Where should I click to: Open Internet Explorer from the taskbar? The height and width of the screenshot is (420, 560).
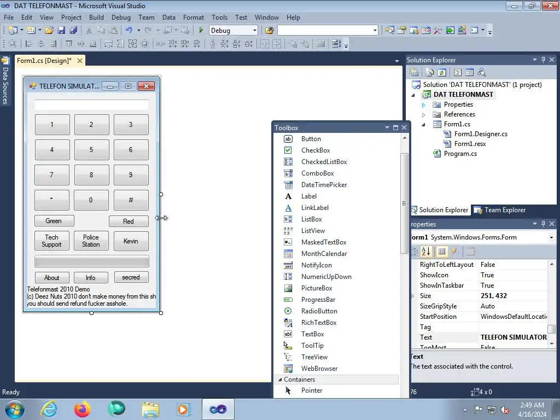coord(49,409)
